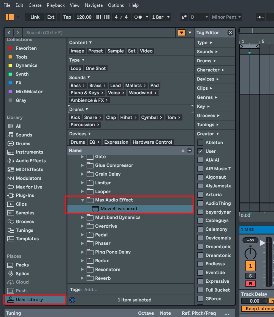The width and height of the screenshot is (274, 317).
Task: Expand the Glue Compressor folder
Action: point(82,165)
